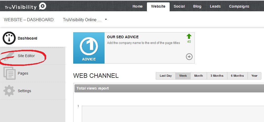Screen dimensions: 264x122
Task: Select the Week range button
Action: click(183, 76)
